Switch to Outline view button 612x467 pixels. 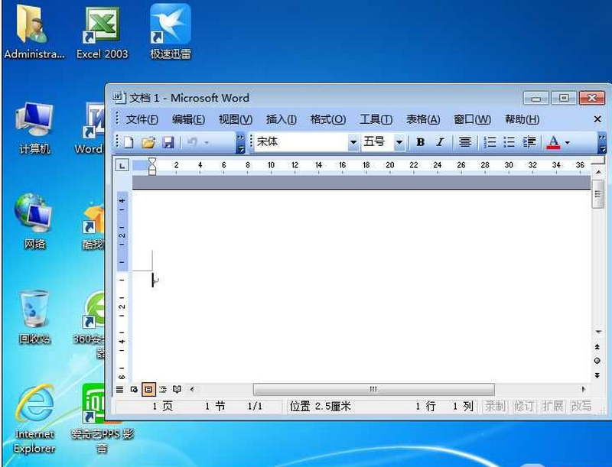click(163, 389)
